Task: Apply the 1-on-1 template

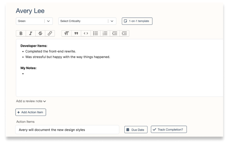Action: click(x=137, y=21)
